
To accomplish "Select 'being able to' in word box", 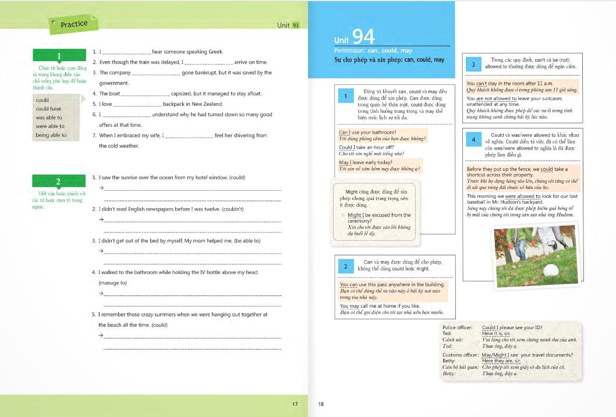I will [x=51, y=135].
